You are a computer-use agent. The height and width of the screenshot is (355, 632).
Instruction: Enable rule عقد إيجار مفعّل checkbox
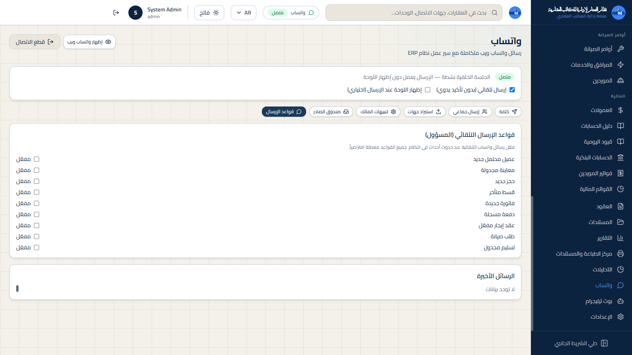(x=36, y=225)
